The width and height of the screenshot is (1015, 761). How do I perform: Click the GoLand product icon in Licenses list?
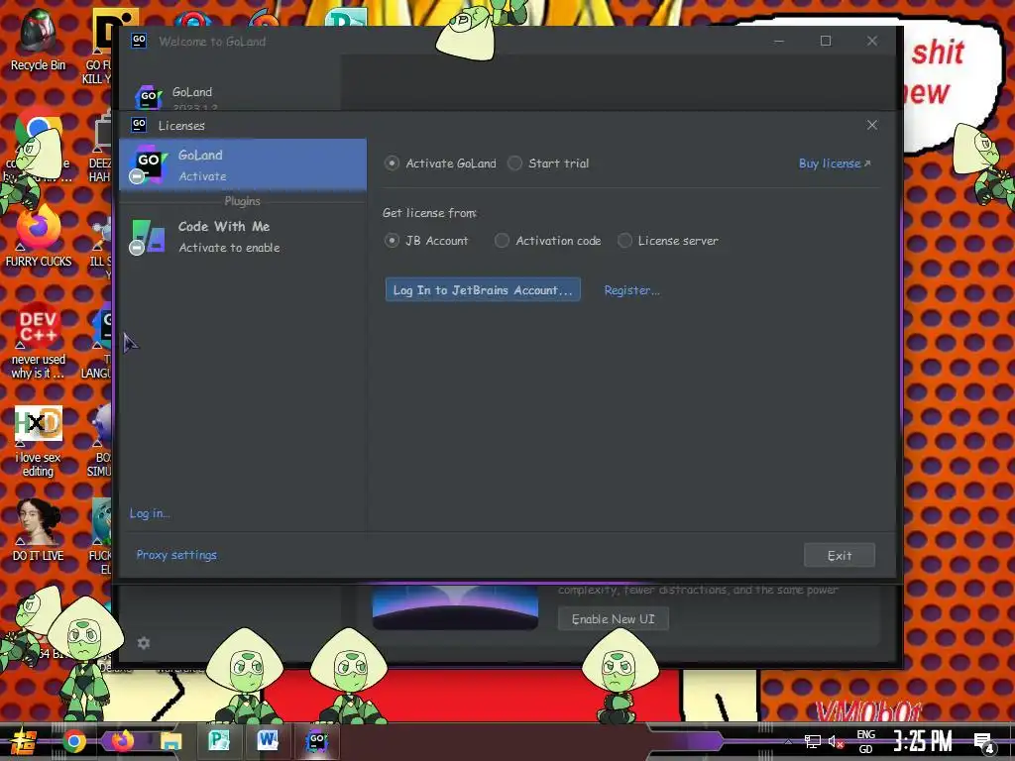149,164
